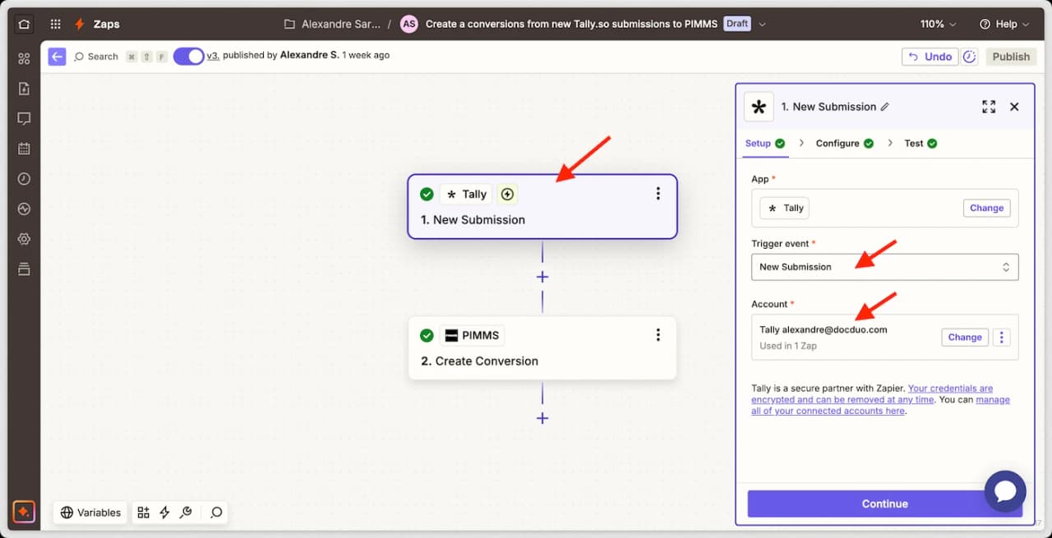Toggle the Zap on/off switch
This screenshot has height=538, width=1052.
pyautogui.click(x=188, y=56)
